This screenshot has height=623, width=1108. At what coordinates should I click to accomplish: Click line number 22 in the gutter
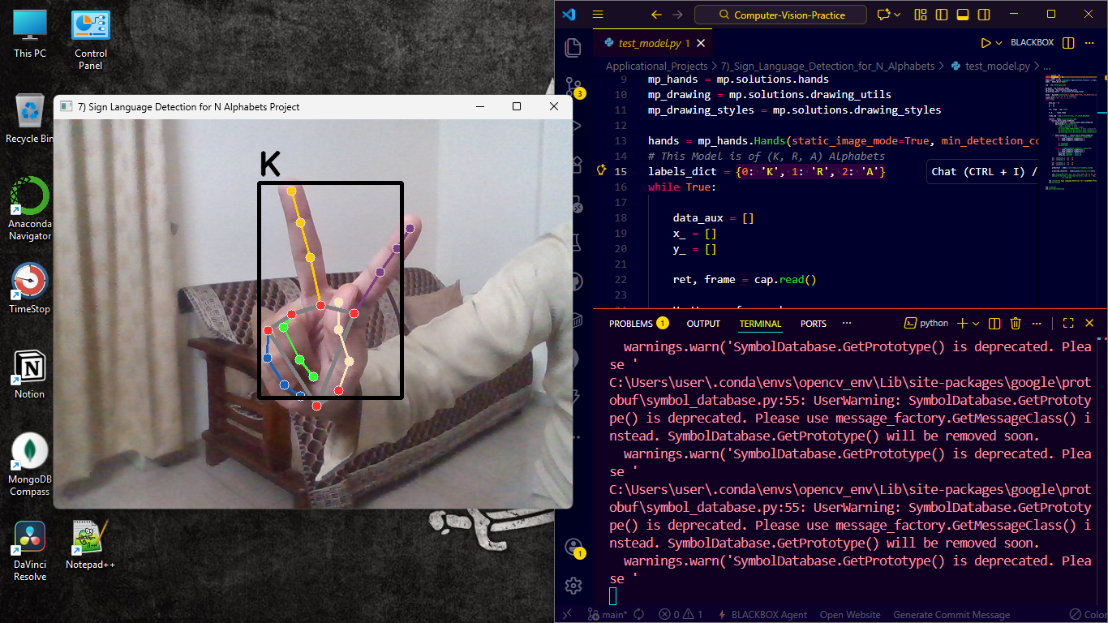point(621,279)
